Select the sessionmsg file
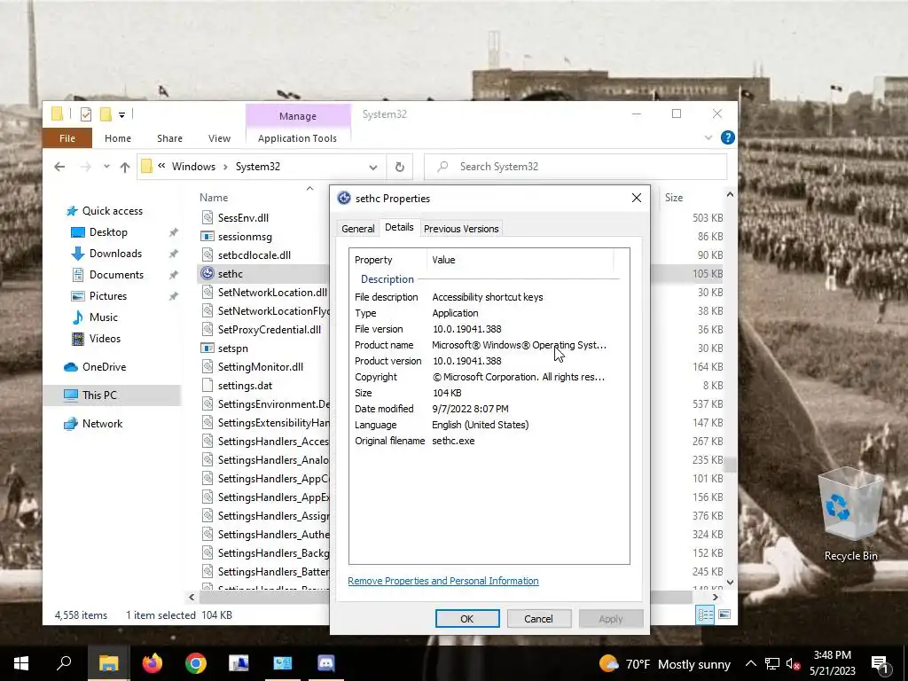The height and width of the screenshot is (681, 908). pos(245,236)
